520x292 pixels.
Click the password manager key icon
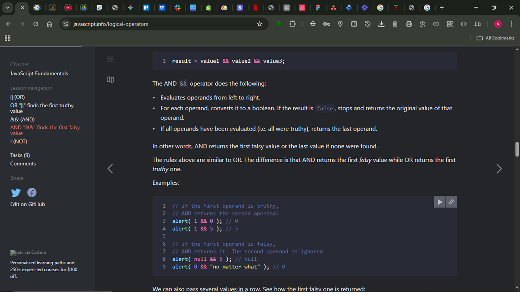327,24
